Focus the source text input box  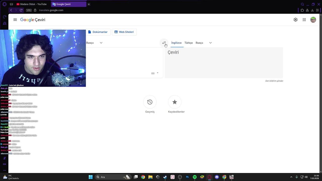click(x=124, y=63)
